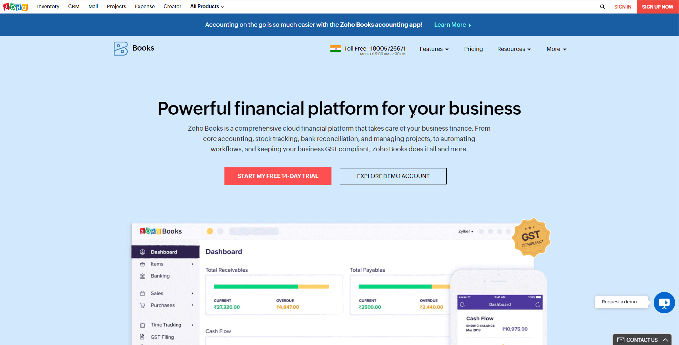679x345 pixels.
Task: Expand the More dropdown
Action: click(x=556, y=49)
